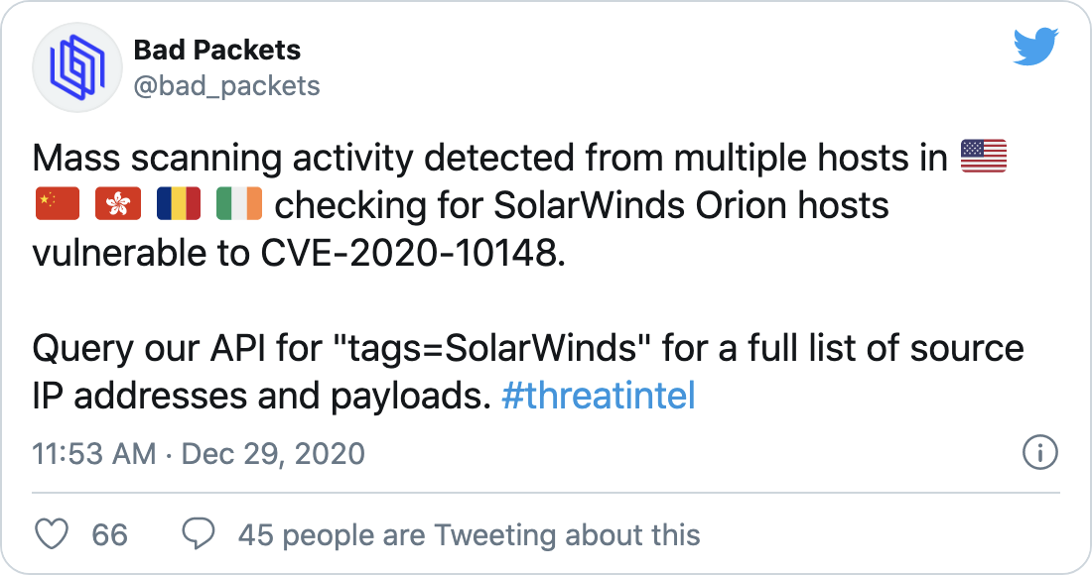Open the tweet info circle icon
This screenshot has height=575, width=1092.
click(x=1039, y=453)
